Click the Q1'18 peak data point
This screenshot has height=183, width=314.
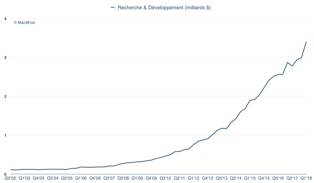[x=306, y=42]
